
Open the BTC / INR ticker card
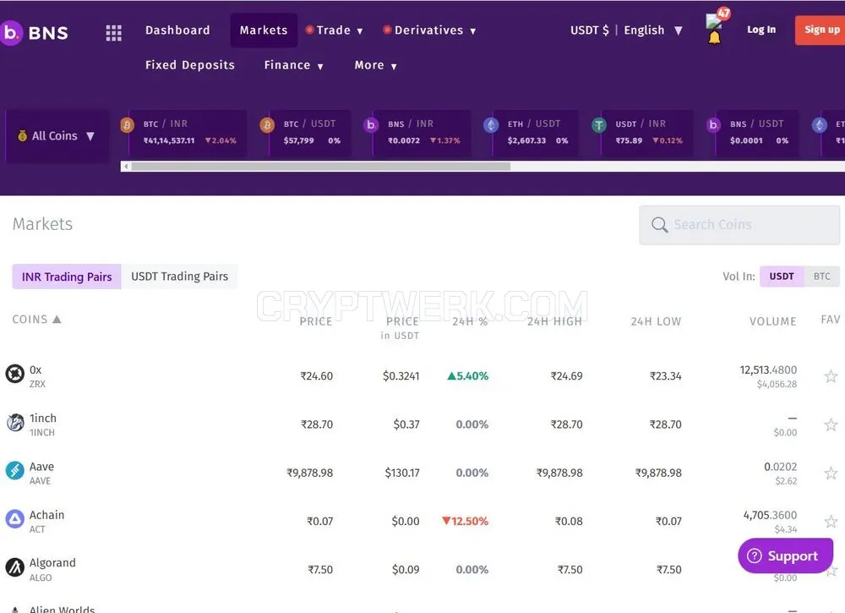click(183, 133)
